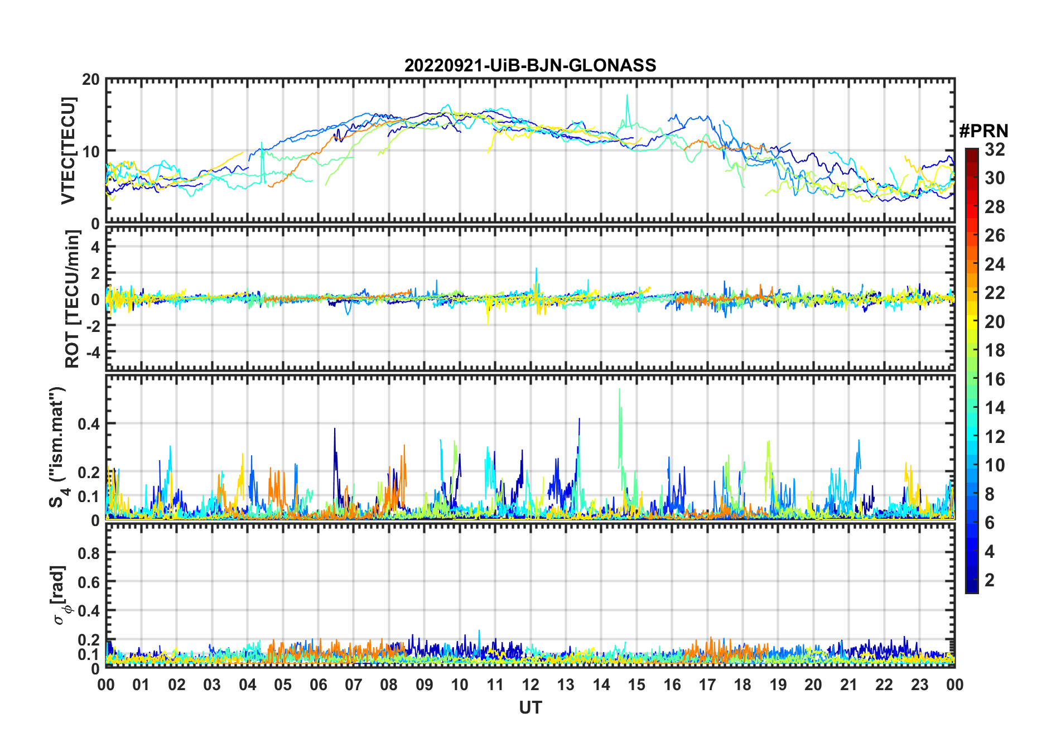This screenshot has height=742, width=1061.
Task: Select colorbar tick label 26
Action: click(995, 235)
